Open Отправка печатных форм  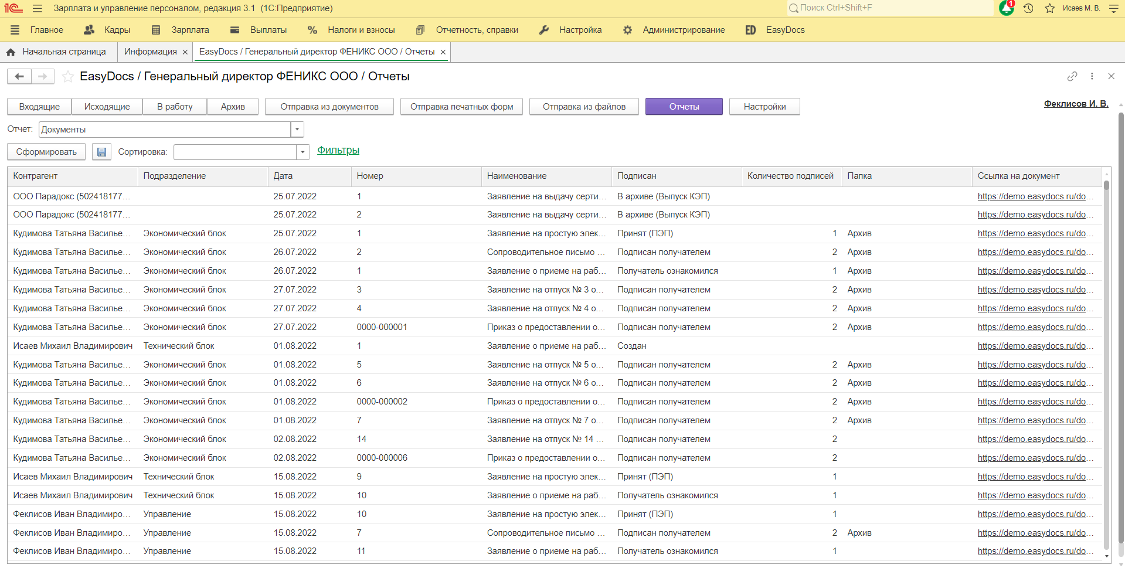point(462,107)
